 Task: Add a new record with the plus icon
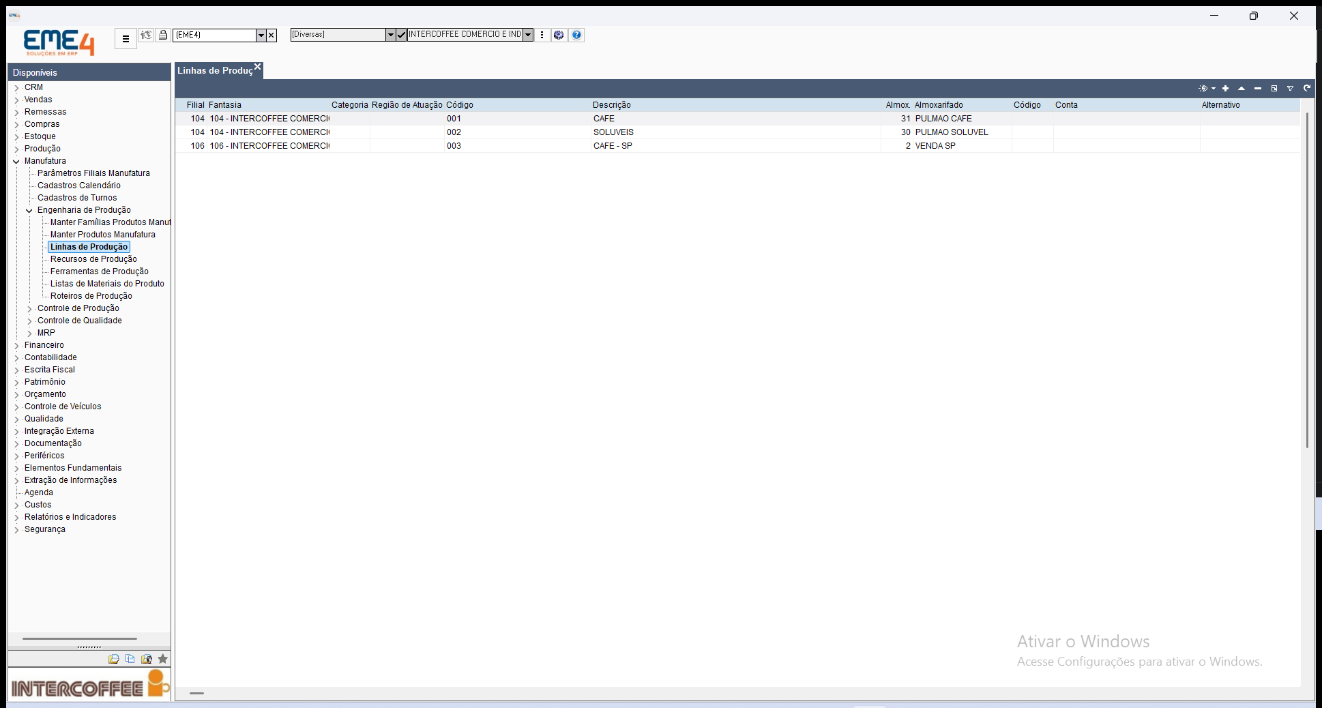click(1225, 88)
